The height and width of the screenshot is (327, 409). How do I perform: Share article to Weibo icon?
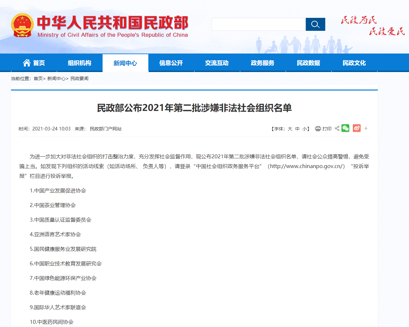tap(357, 128)
